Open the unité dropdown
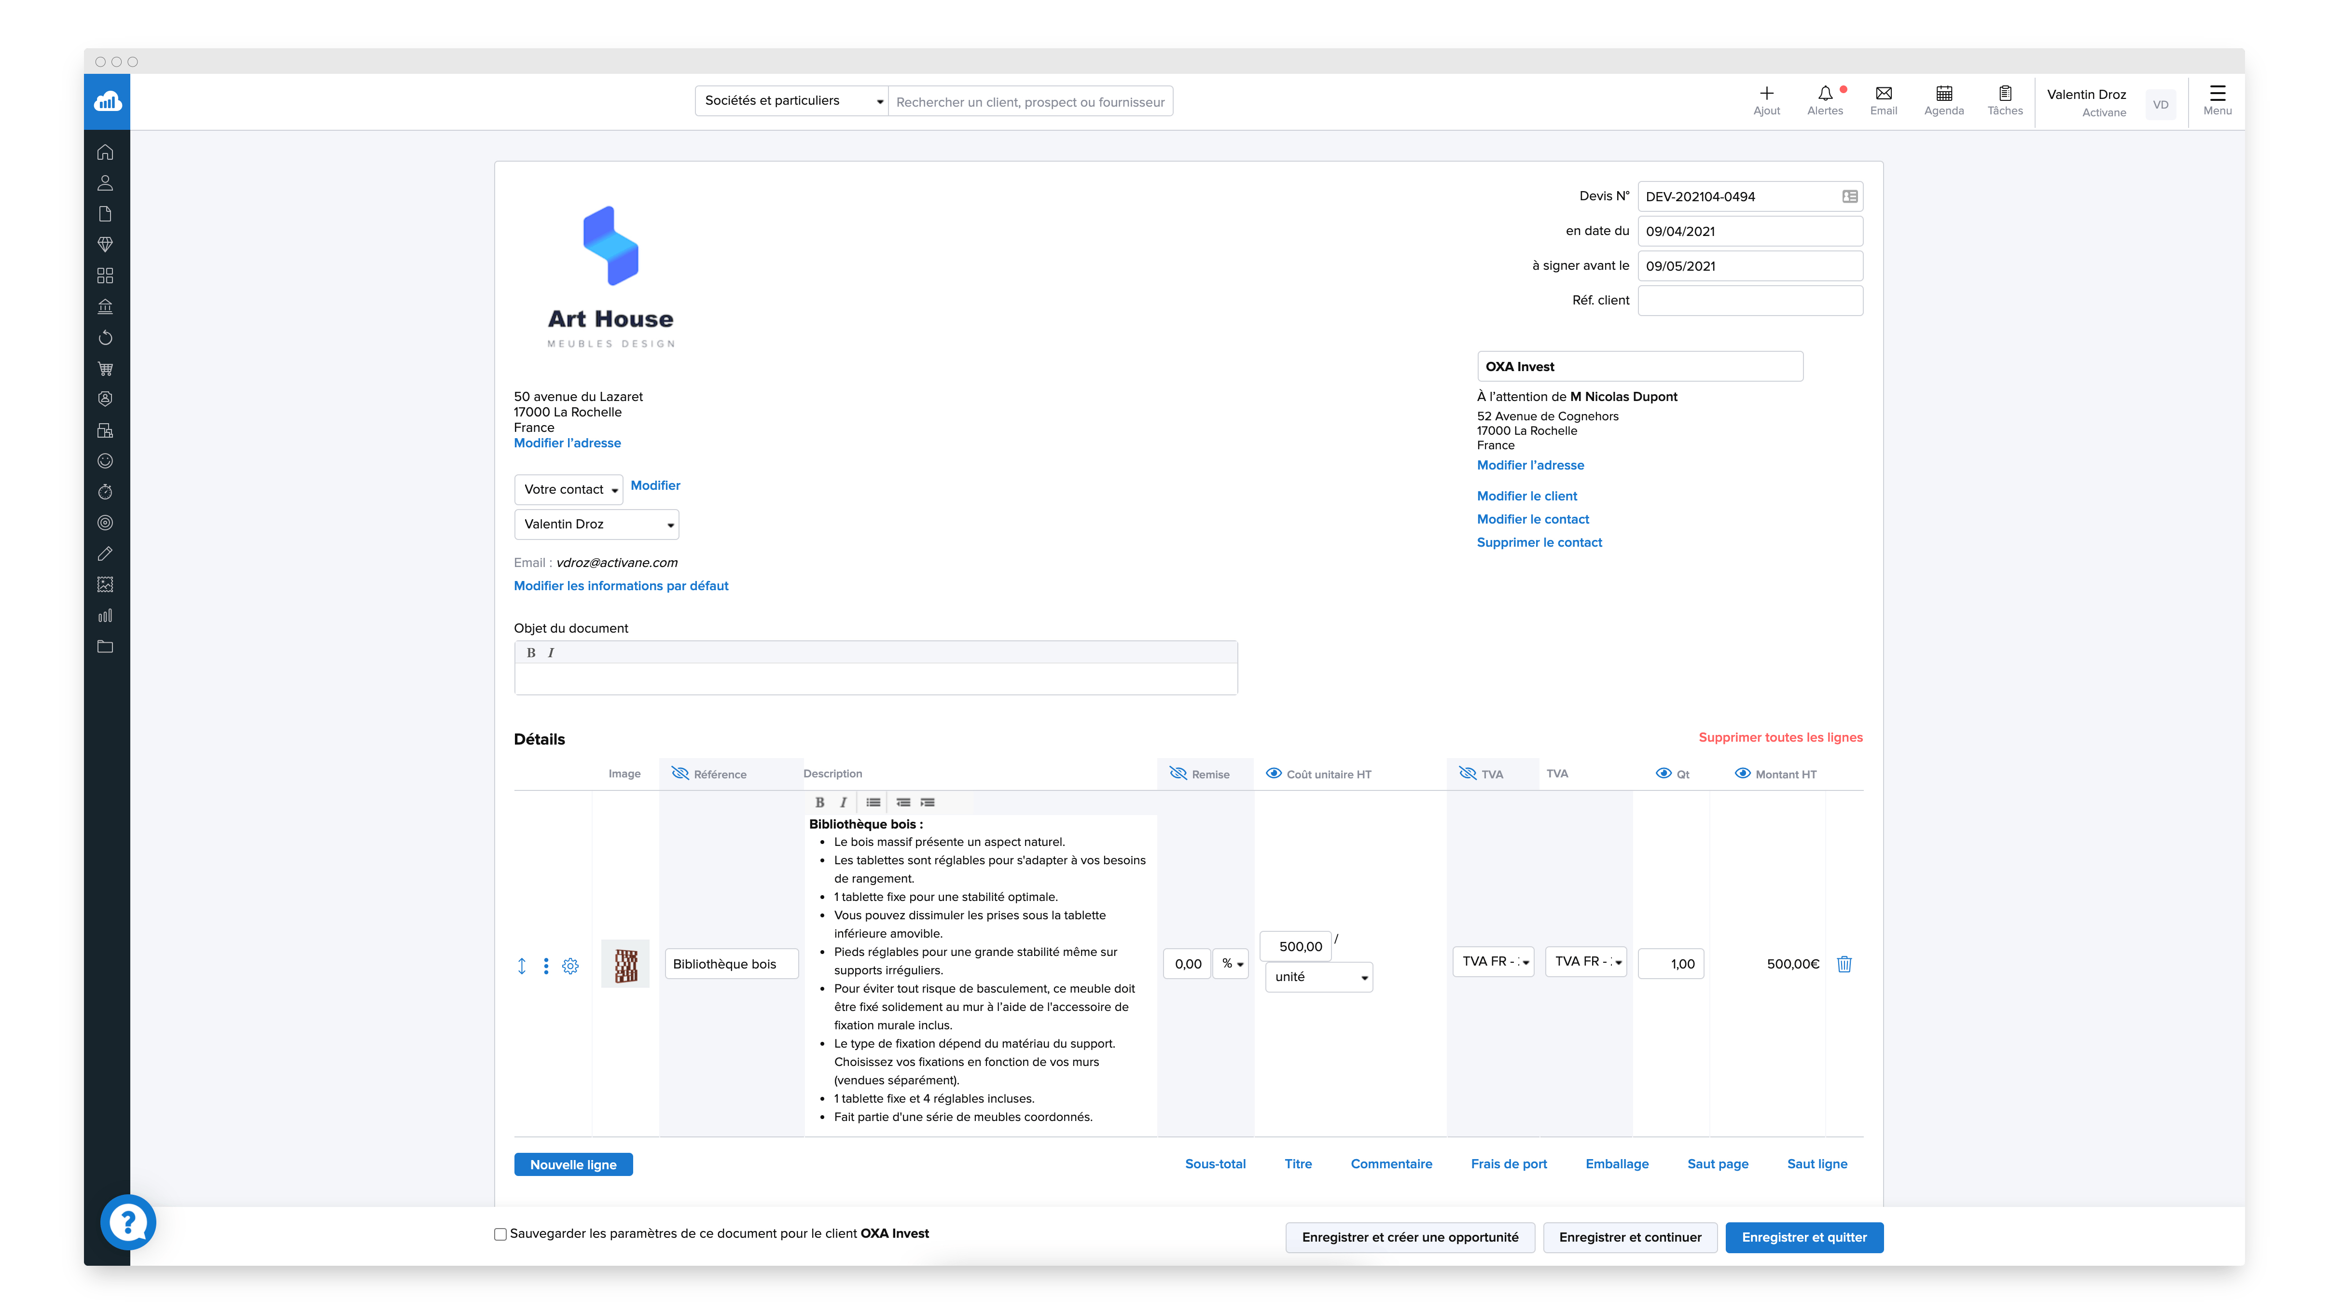 point(1318,977)
